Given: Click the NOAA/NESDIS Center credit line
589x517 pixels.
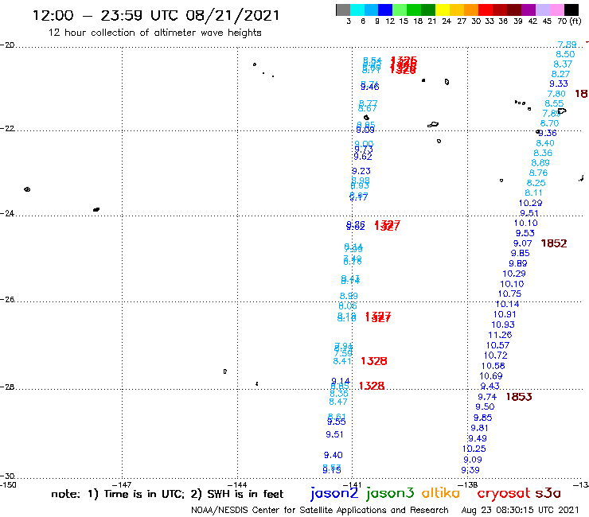Looking at the screenshot, I should coord(320,511).
